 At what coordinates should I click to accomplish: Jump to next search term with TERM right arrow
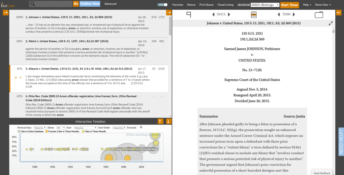pyautogui.click(x=294, y=14)
